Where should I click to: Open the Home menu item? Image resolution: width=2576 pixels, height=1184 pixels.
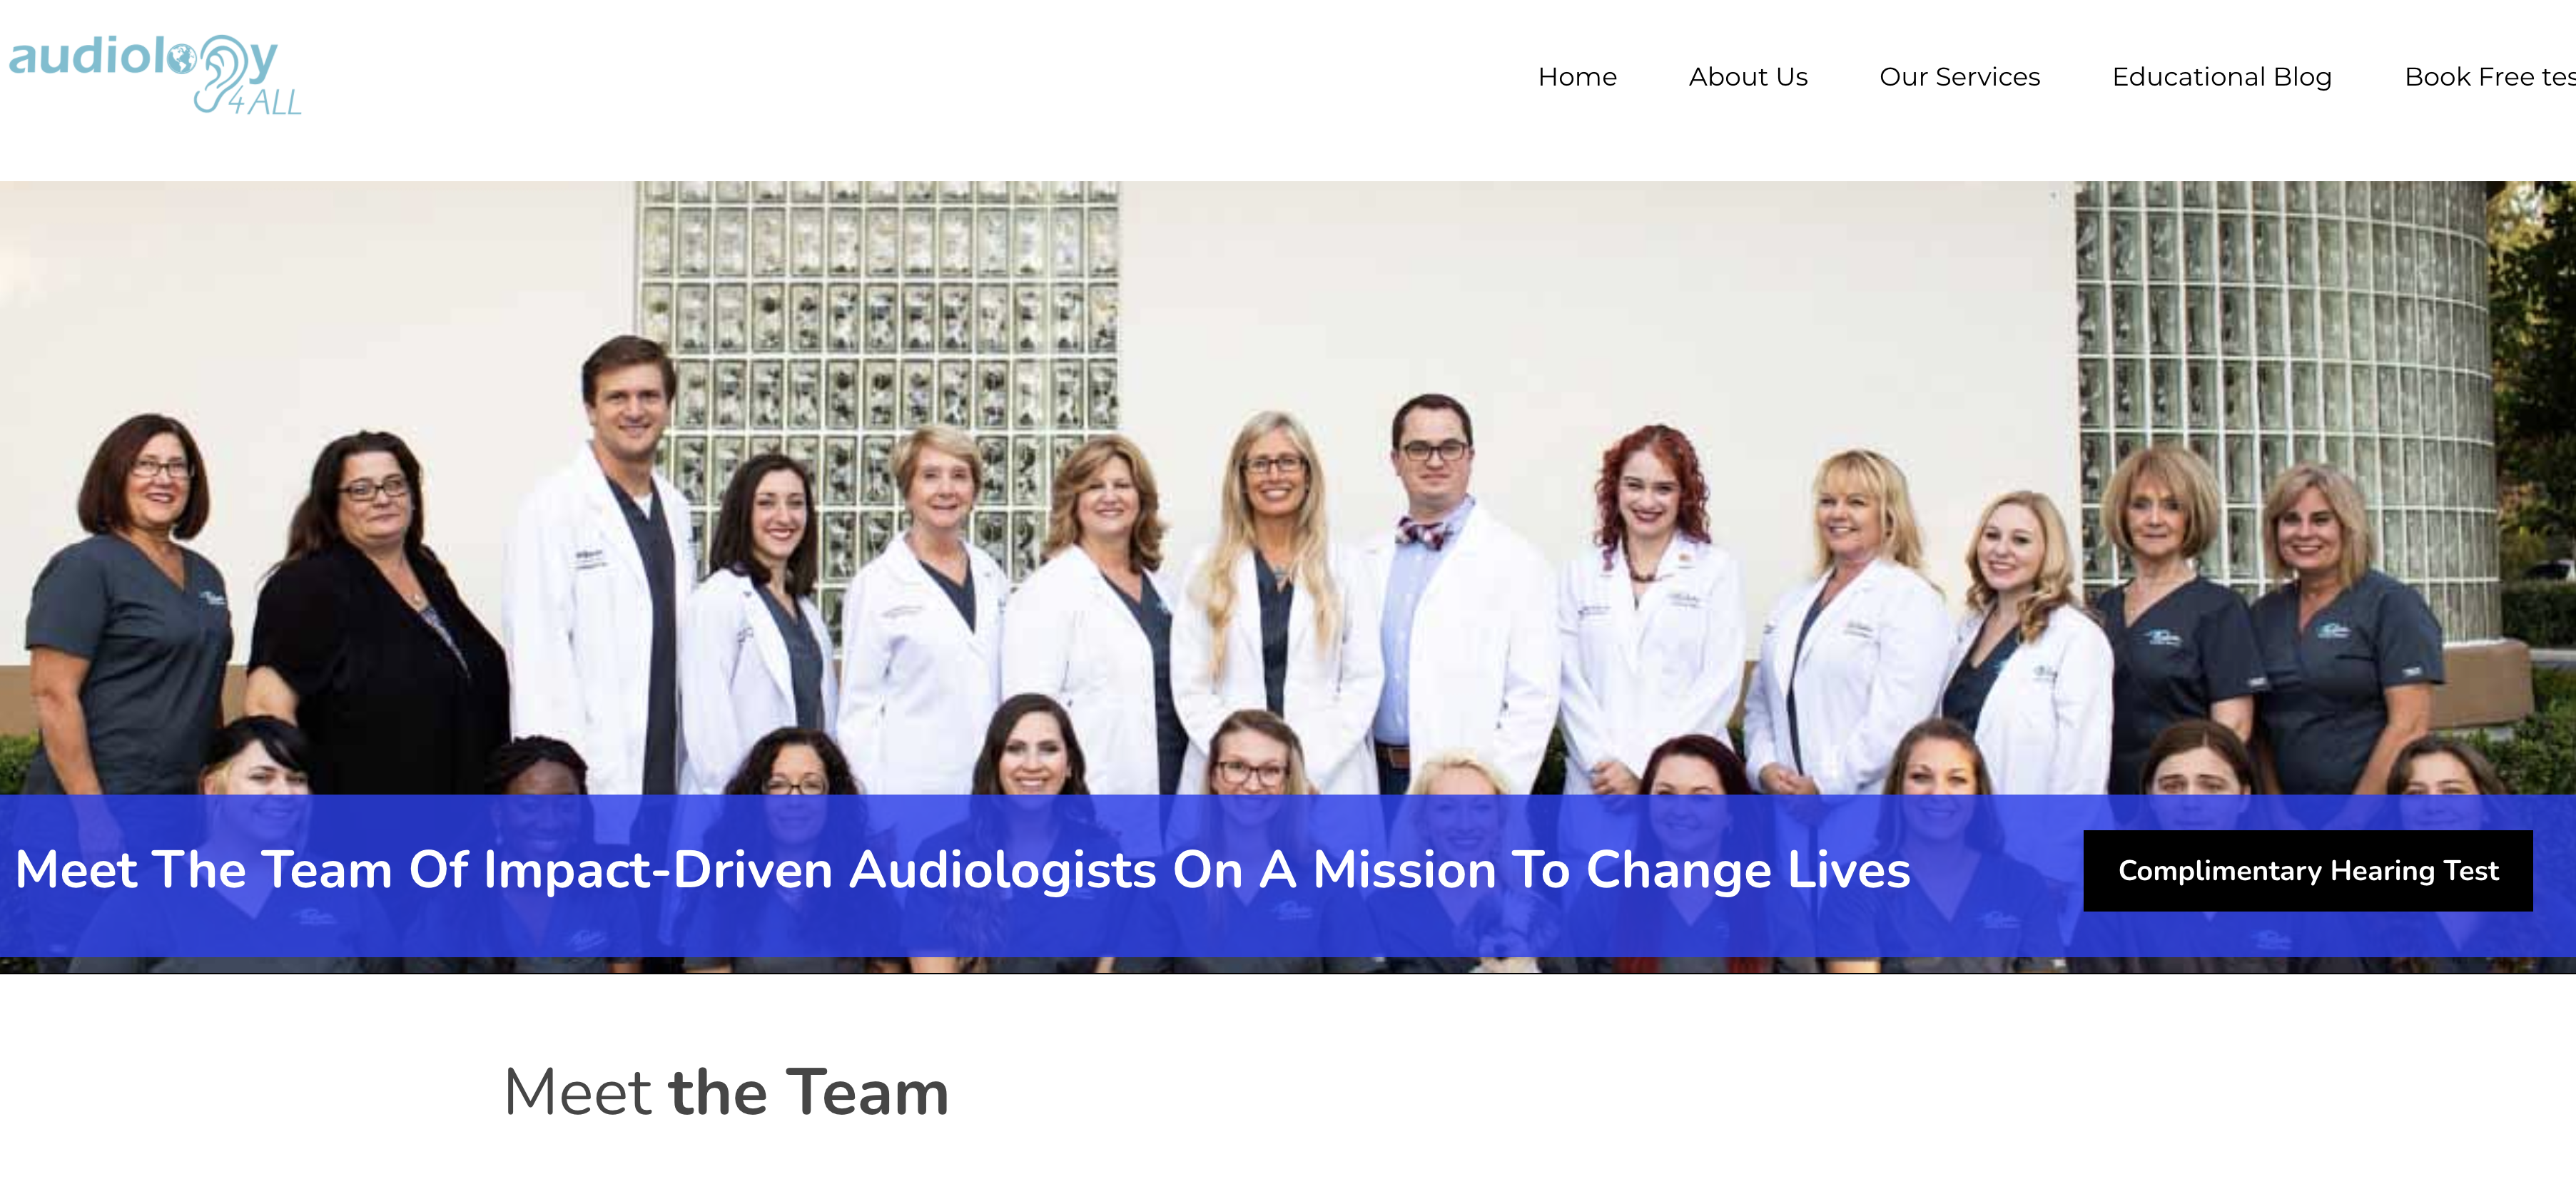(x=1577, y=77)
